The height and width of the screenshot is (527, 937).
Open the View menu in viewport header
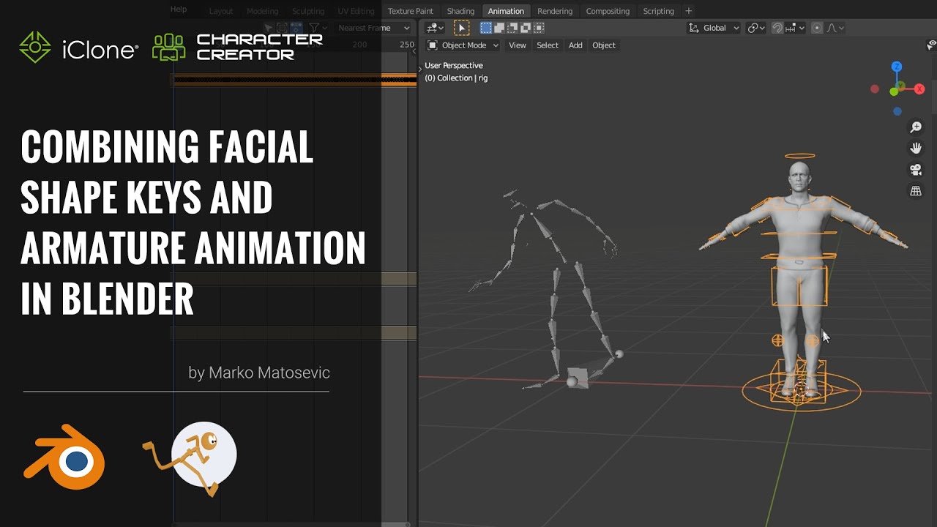point(518,45)
